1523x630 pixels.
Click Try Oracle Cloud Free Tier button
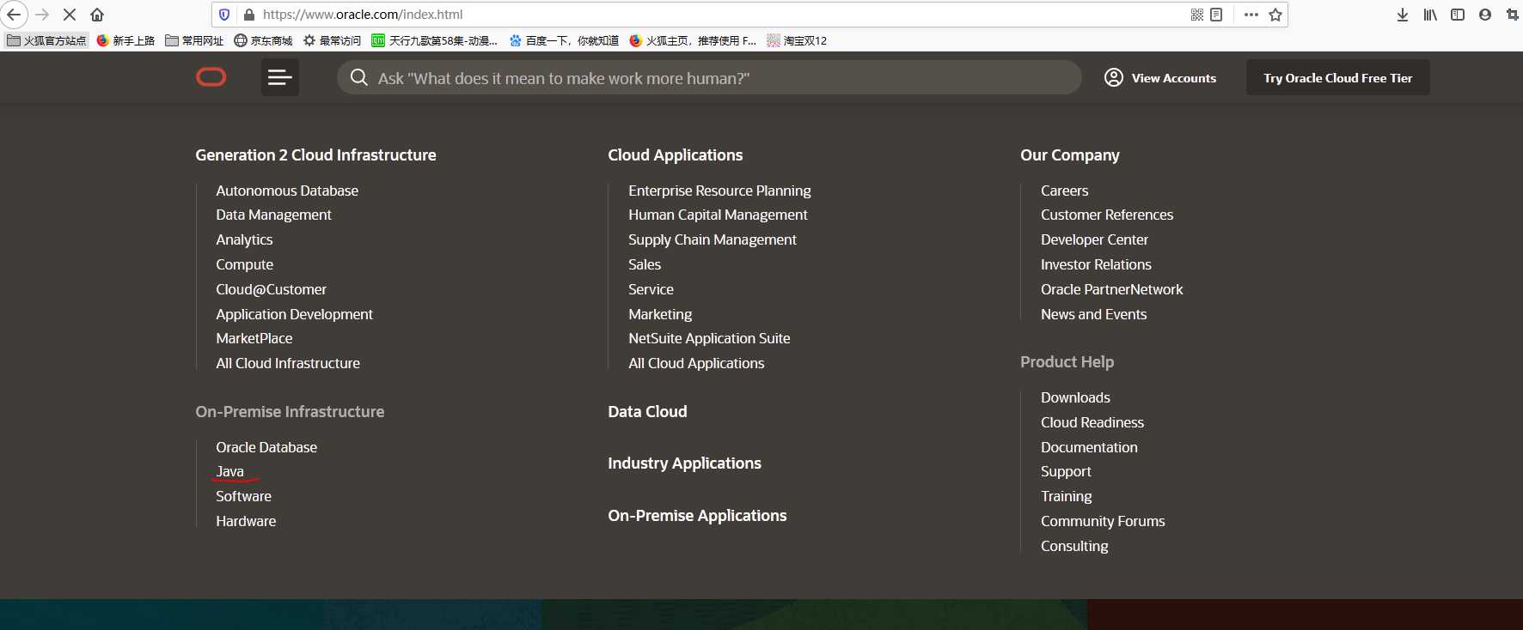pos(1338,77)
